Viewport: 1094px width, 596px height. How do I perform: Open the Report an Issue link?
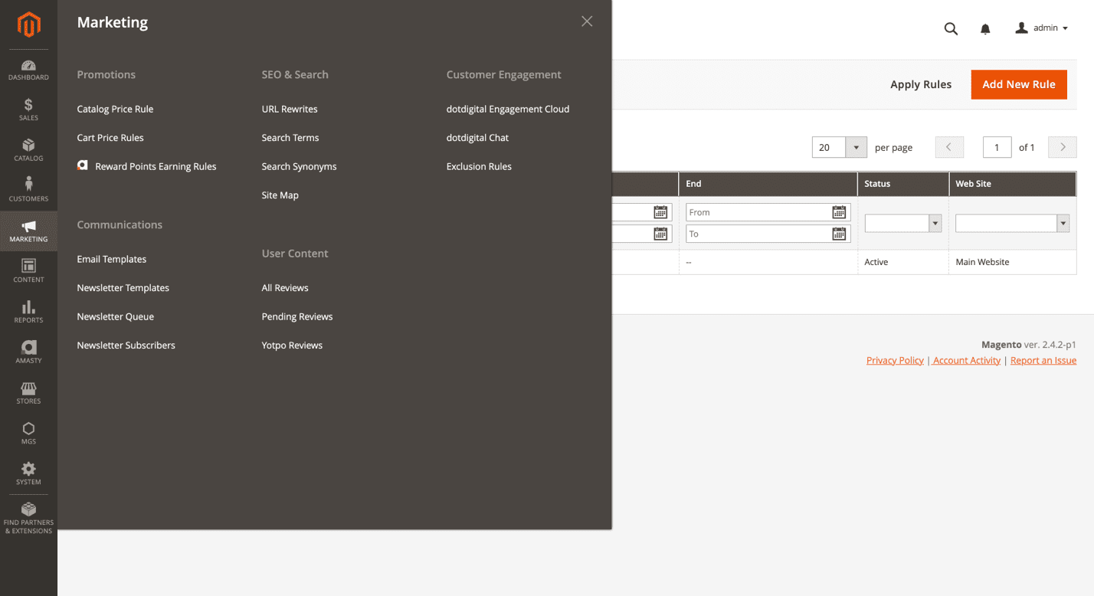pyautogui.click(x=1043, y=360)
